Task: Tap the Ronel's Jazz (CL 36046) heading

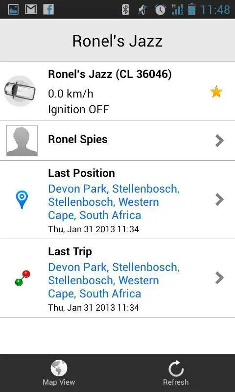Action: coord(110,74)
